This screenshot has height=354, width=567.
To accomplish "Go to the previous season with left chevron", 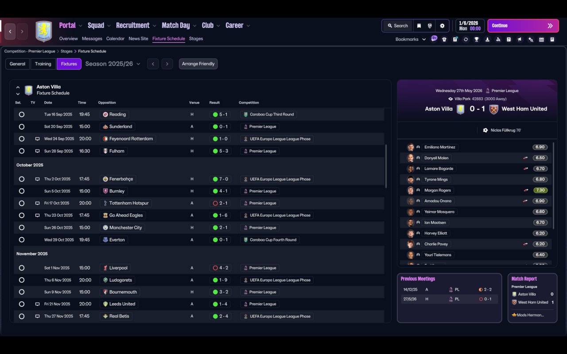I will [x=153, y=64].
